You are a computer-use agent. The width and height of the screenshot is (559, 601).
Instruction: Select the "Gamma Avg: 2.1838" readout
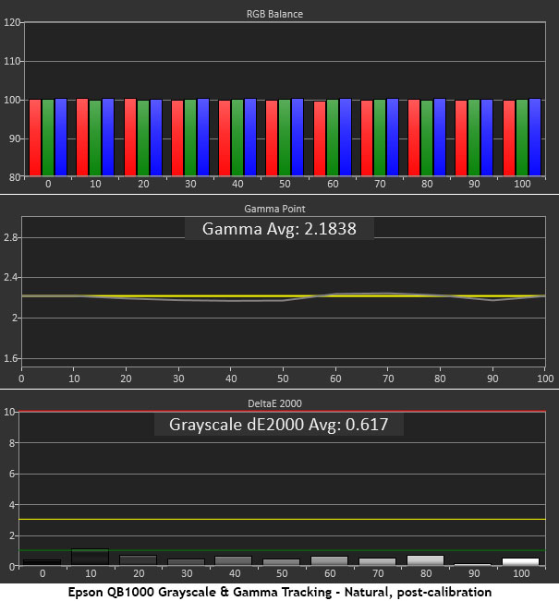coord(279,229)
